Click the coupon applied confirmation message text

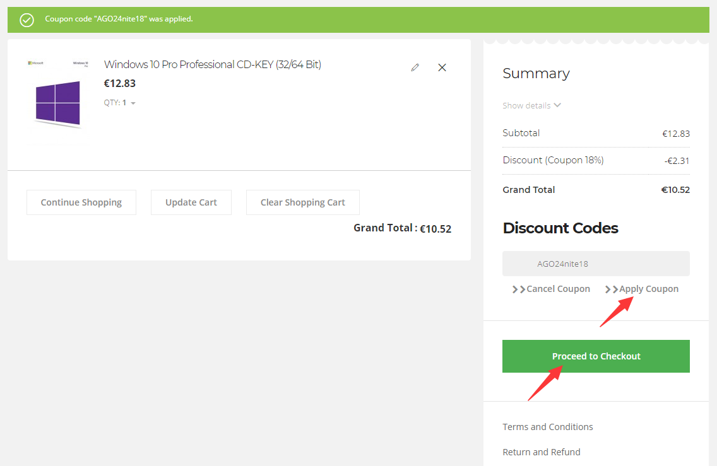coord(119,19)
